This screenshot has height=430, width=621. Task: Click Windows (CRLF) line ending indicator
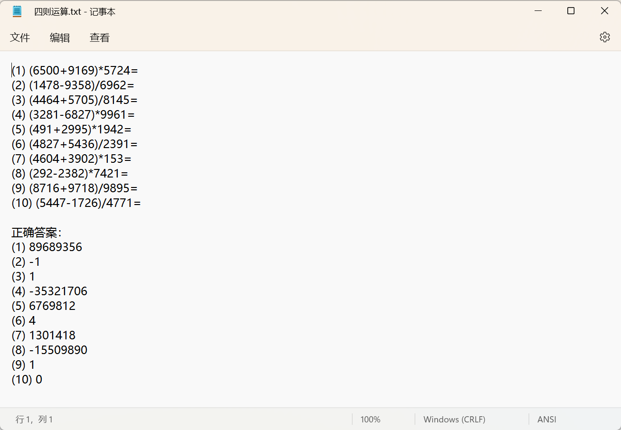pyautogui.click(x=454, y=420)
